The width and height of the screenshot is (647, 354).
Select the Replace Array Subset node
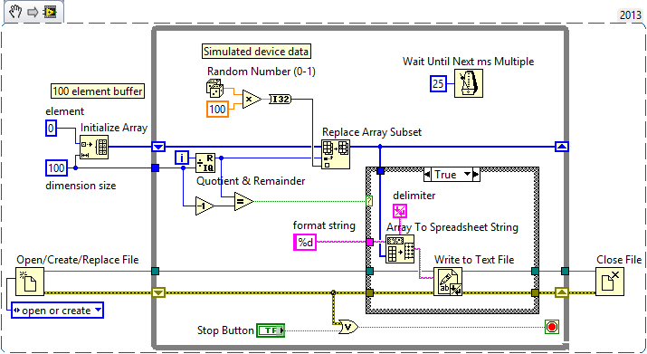pos(336,154)
